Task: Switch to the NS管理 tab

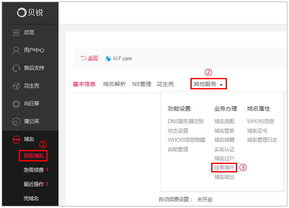Action: point(142,84)
